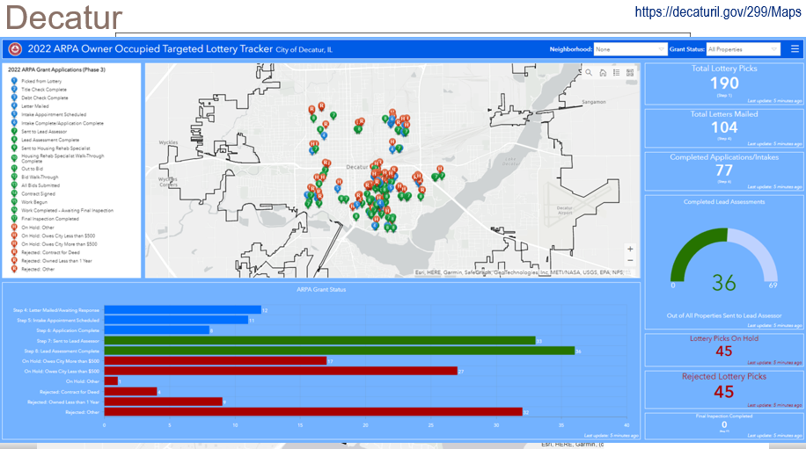Click 'Rejected: Owned Less than 1 Year' legend text
Viewport: 806px width, 449px height.
tap(56, 261)
